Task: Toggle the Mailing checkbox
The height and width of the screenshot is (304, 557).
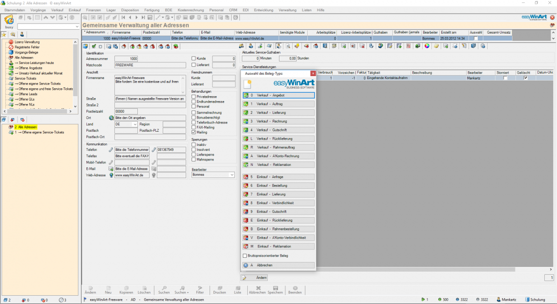Action: (193, 132)
